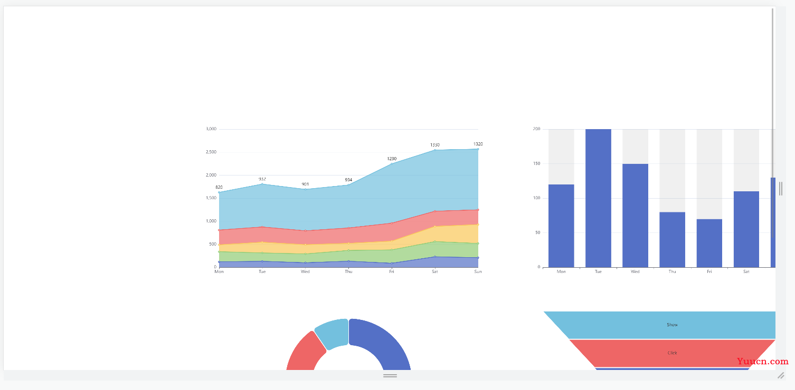
Task: Click the Fri label on area chart axis
Action: click(x=392, y=272)
